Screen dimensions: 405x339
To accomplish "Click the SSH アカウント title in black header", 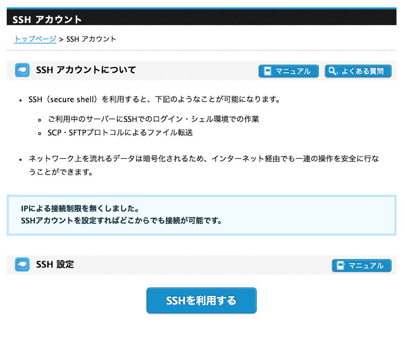I will pyautogui.click(x=47, y=20).
